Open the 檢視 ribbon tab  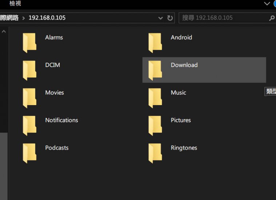coord(15,4)
